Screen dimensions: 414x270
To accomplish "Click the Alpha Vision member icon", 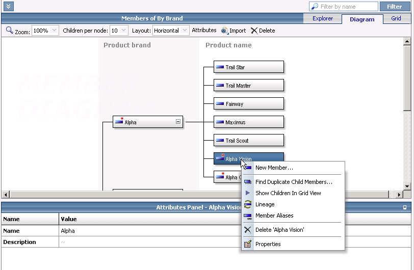I will [220, 157].
